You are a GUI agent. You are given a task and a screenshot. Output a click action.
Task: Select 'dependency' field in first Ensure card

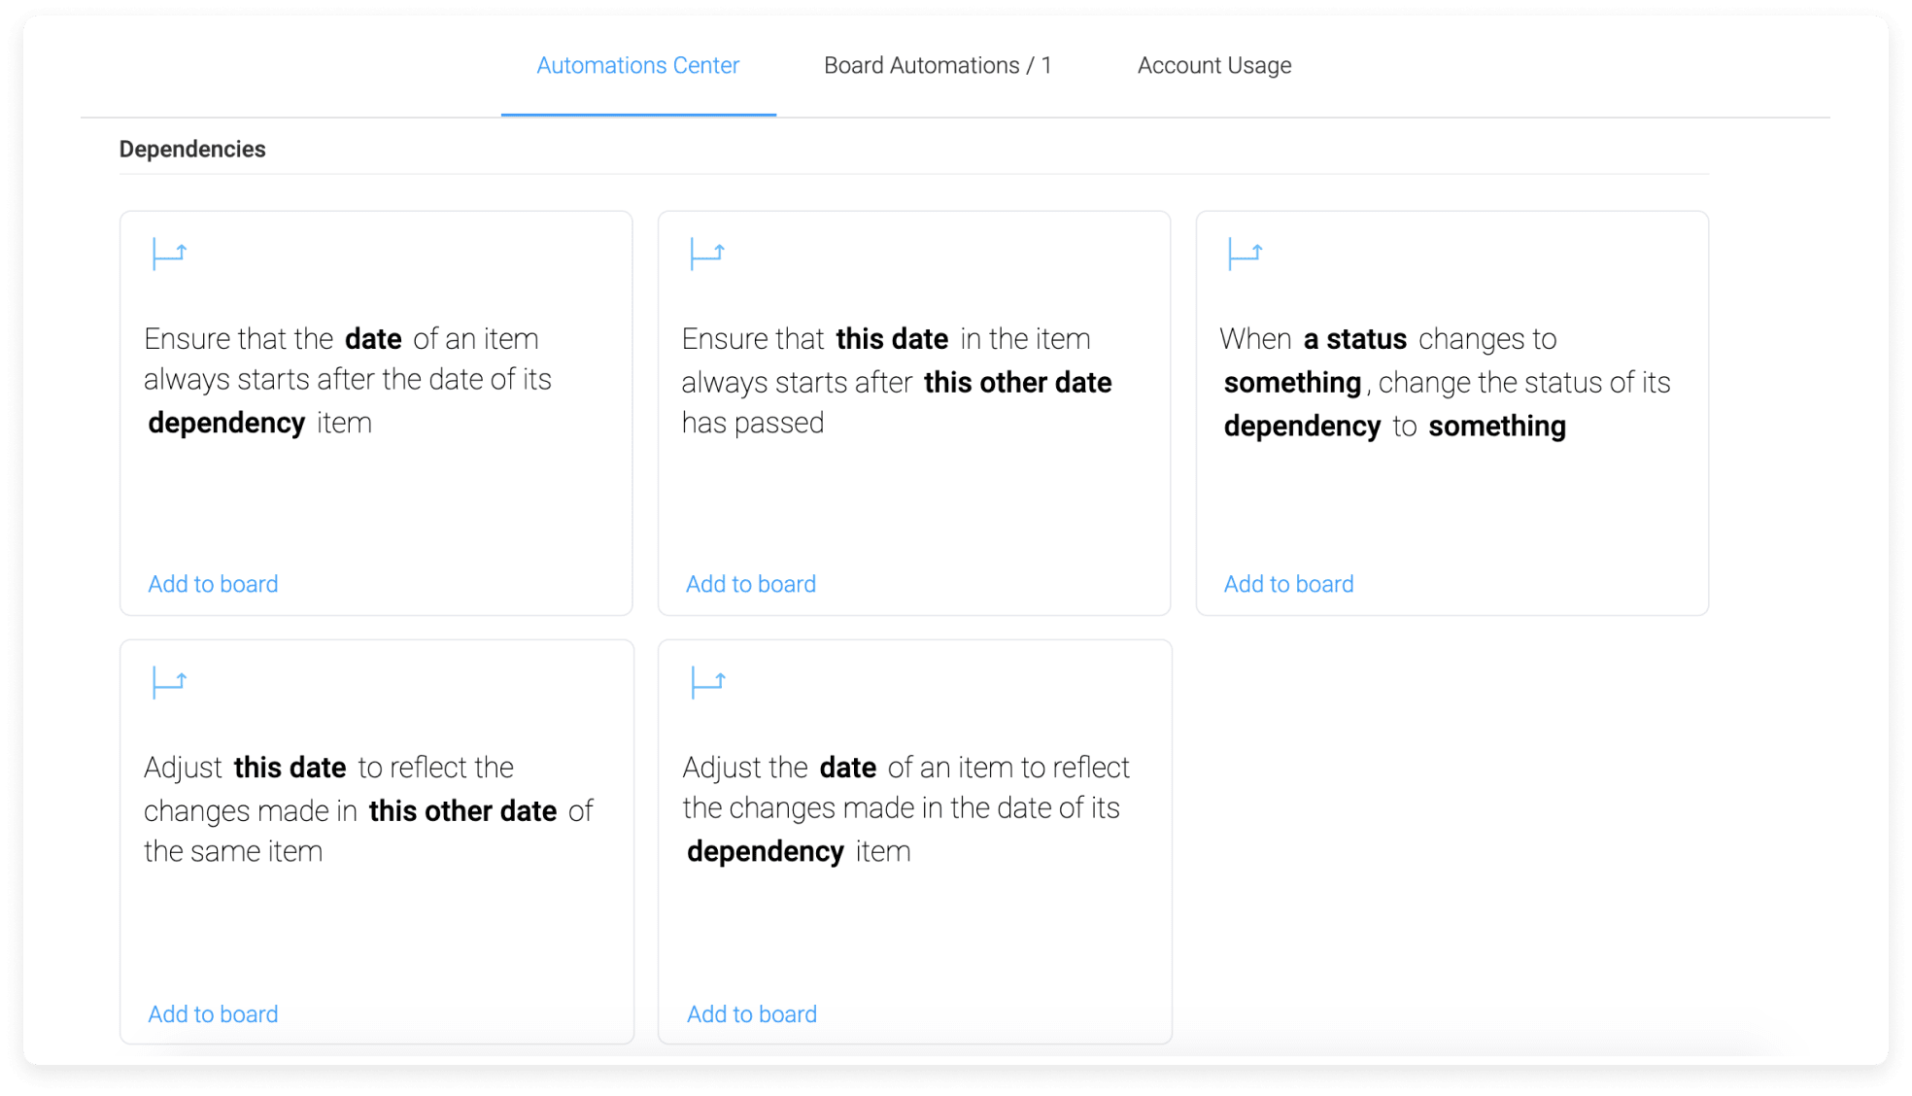pyautogui.click(x=226, y=424)
